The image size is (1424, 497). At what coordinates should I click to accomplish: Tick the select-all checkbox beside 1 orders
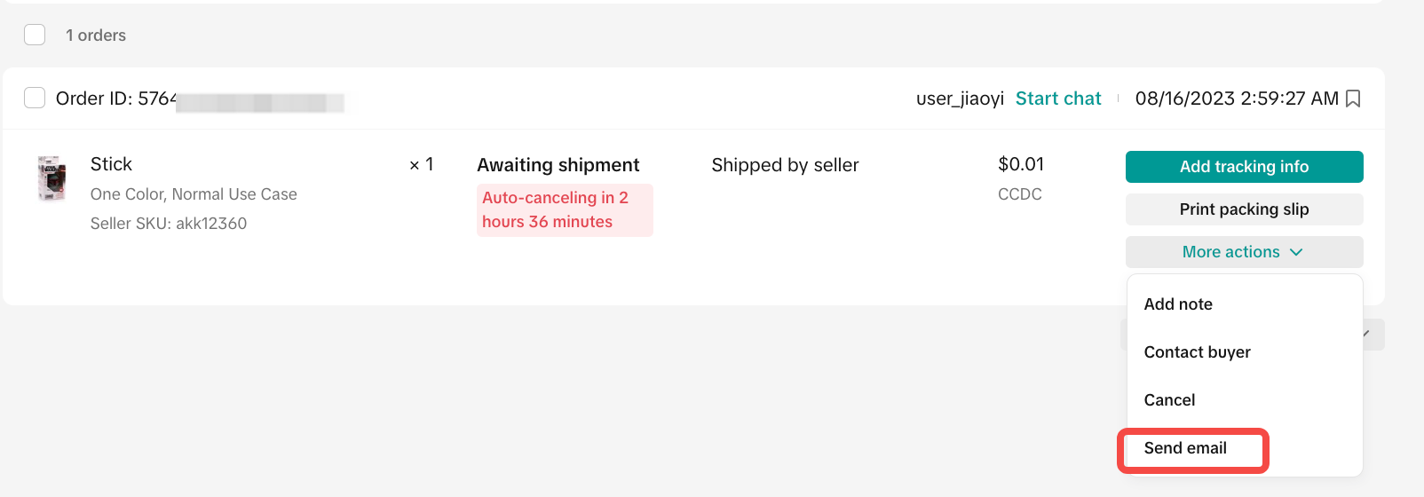pos(35,35)
